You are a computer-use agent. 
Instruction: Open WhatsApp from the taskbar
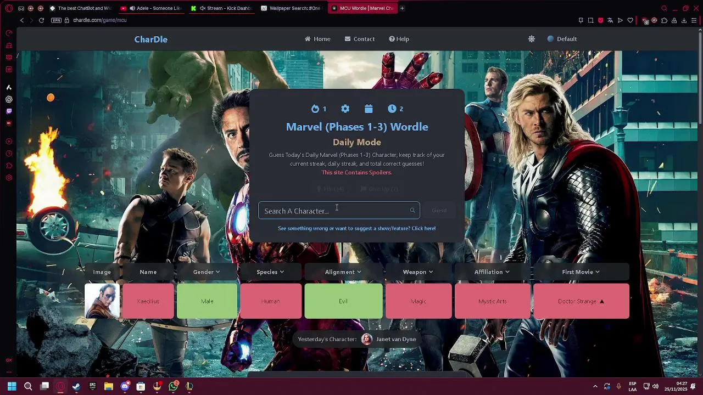[174, 386]
